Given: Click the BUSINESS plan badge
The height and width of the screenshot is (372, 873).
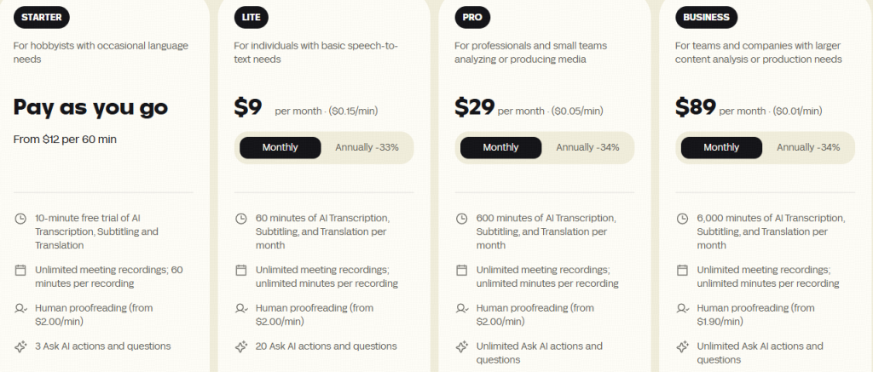Looking at the screenshot, I should pyautogui.click(x=706, y=17).
